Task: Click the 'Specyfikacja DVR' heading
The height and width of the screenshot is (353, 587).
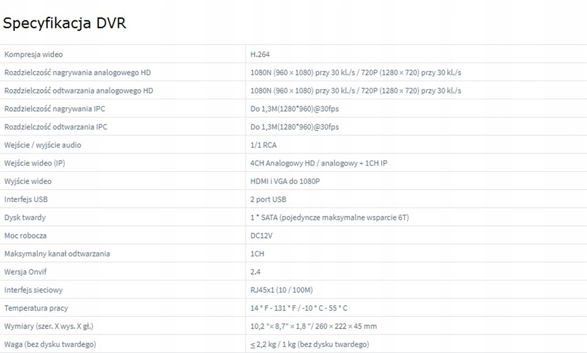Action: click(x=64, y=23)
